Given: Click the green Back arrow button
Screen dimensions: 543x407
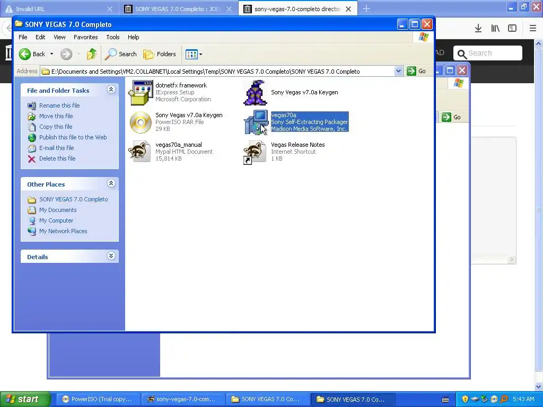Looking at the screenshot, I should [25, 54].
